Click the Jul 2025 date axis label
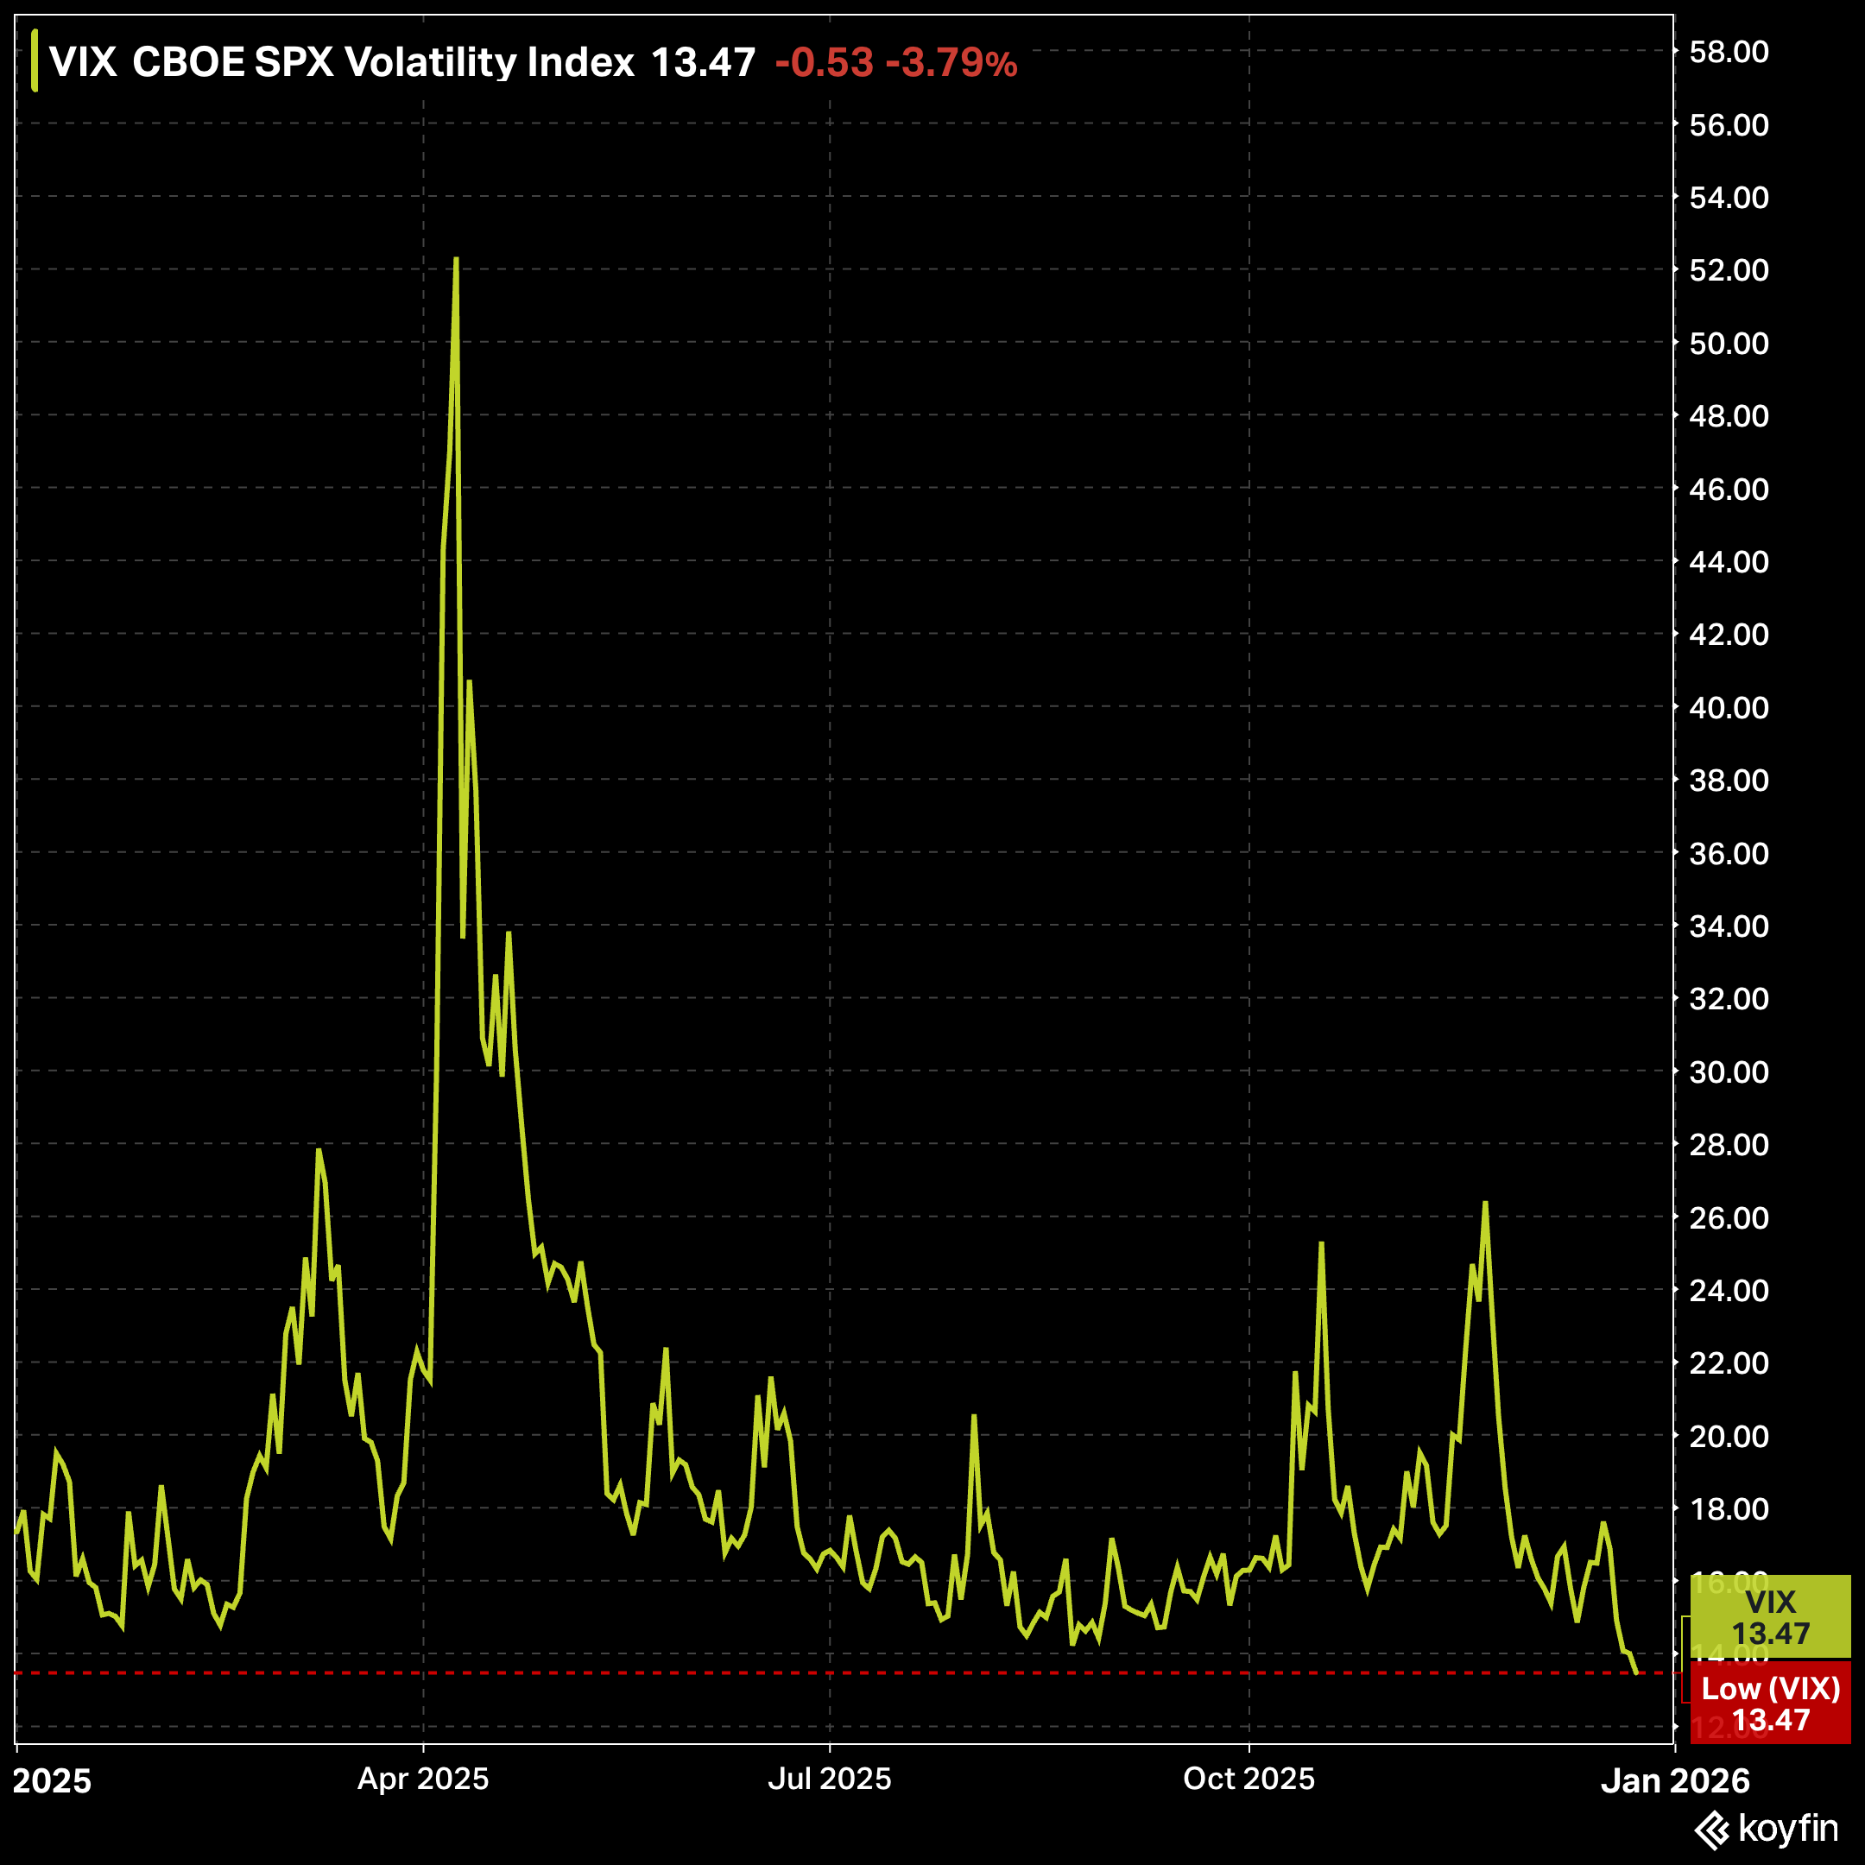This screenshot has width=1865, height=1865. [x=829, y=1778]
